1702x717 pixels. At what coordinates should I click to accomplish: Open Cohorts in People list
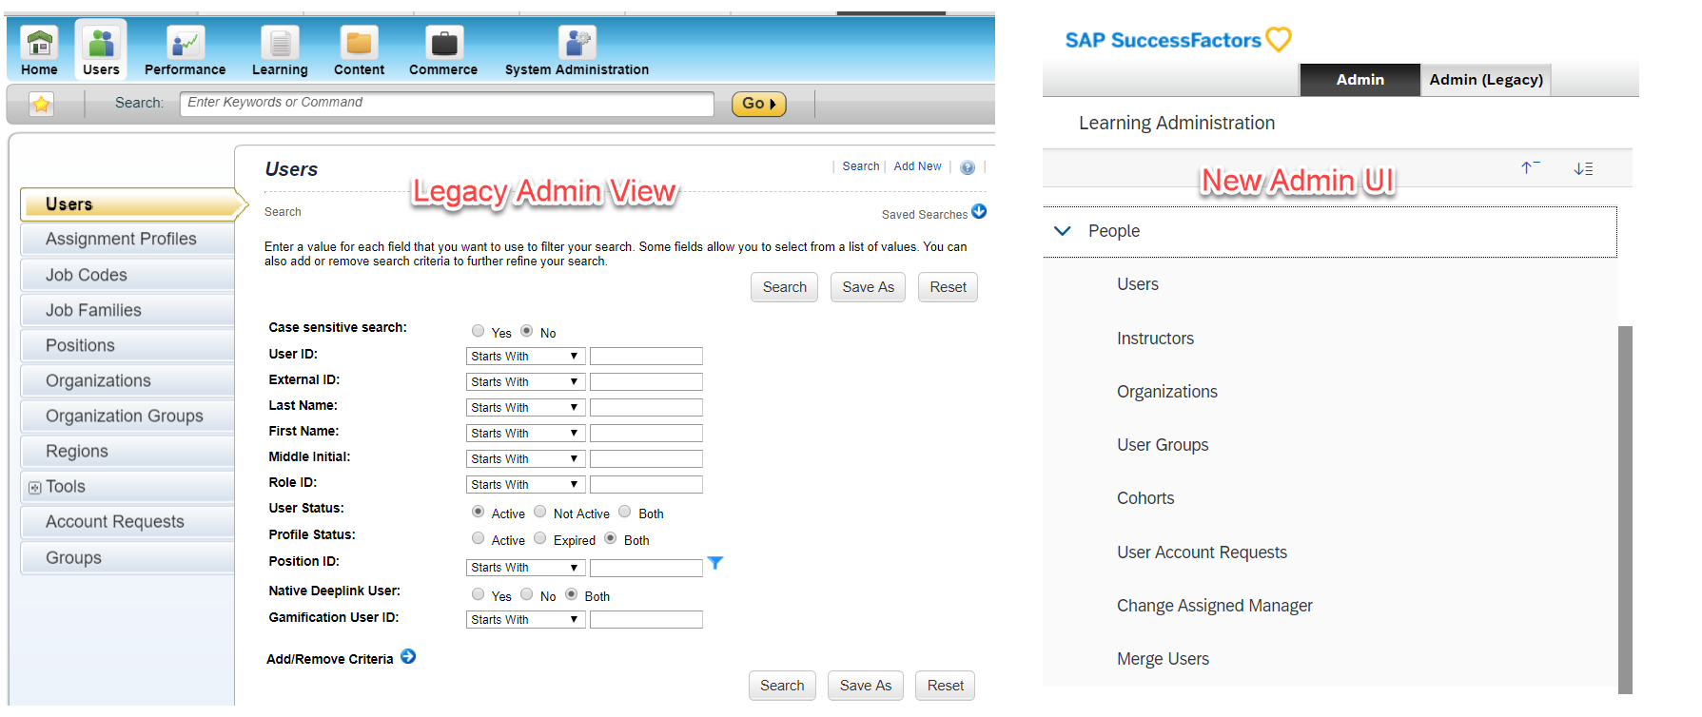(1145, 498)
